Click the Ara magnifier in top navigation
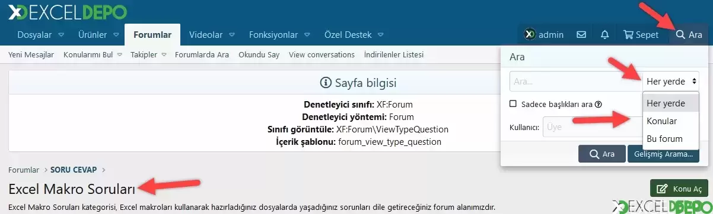The width and height of the screenshot is (713, 214). coord(689,35)
